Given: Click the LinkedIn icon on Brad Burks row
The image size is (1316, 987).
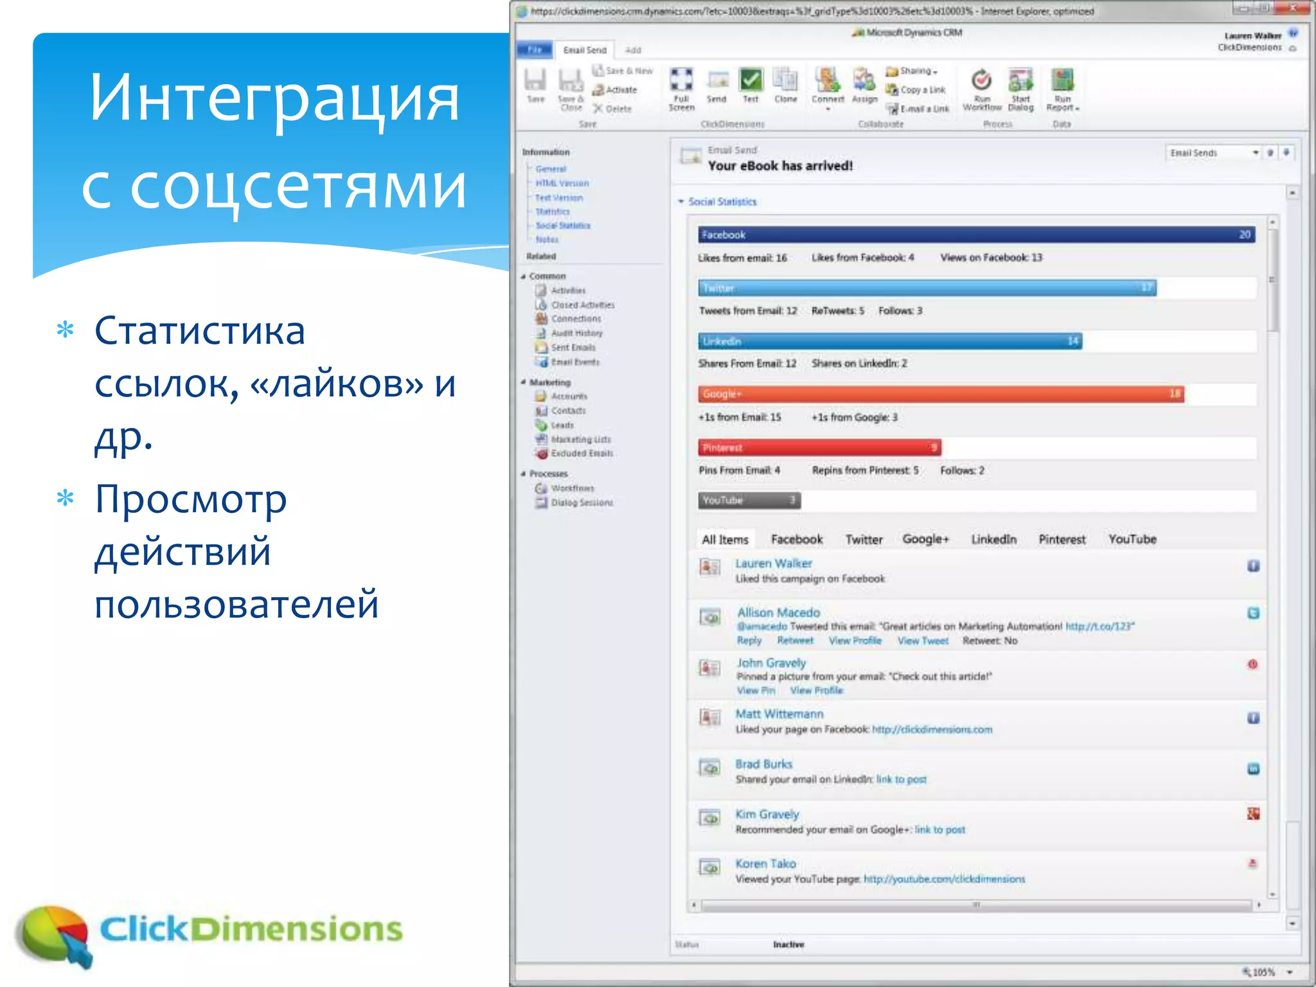Looking at the screenshot, I should (1253, 769).
